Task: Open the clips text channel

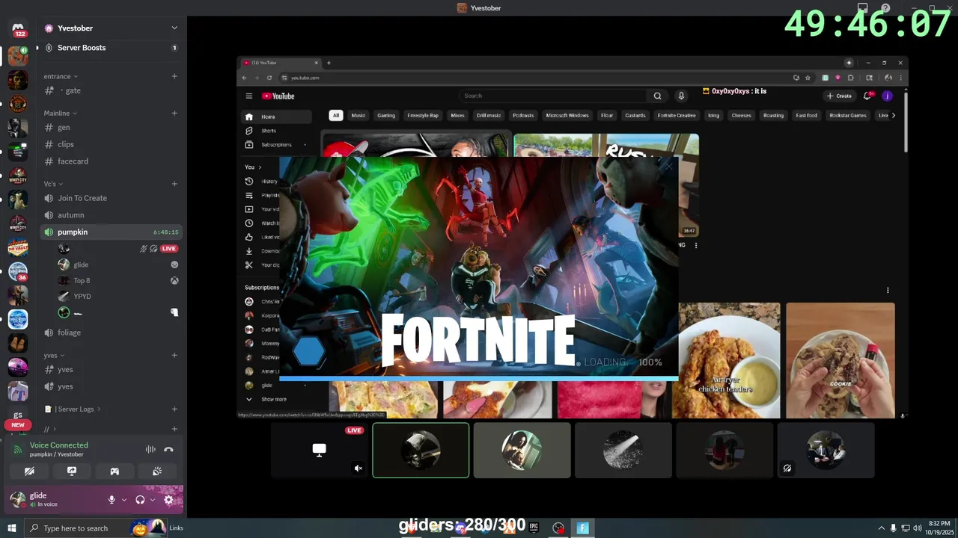Action: point(112,144)
